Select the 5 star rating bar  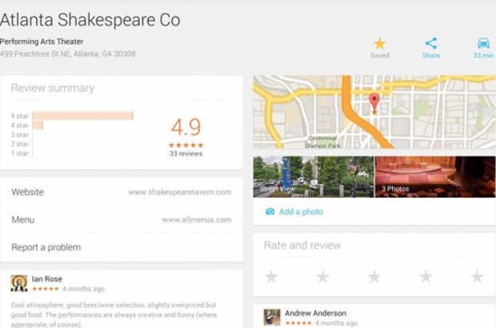click(82, 116)
